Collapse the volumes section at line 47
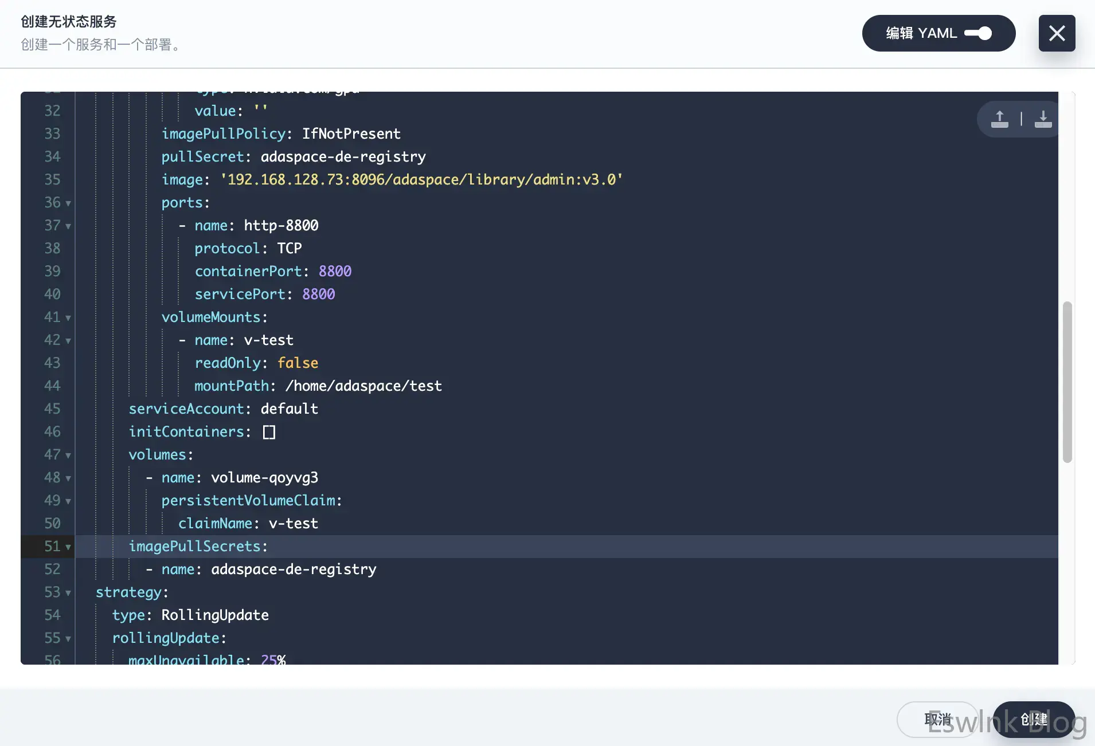The height and width of the screenshot is (746, 1095). pos(68,456)
